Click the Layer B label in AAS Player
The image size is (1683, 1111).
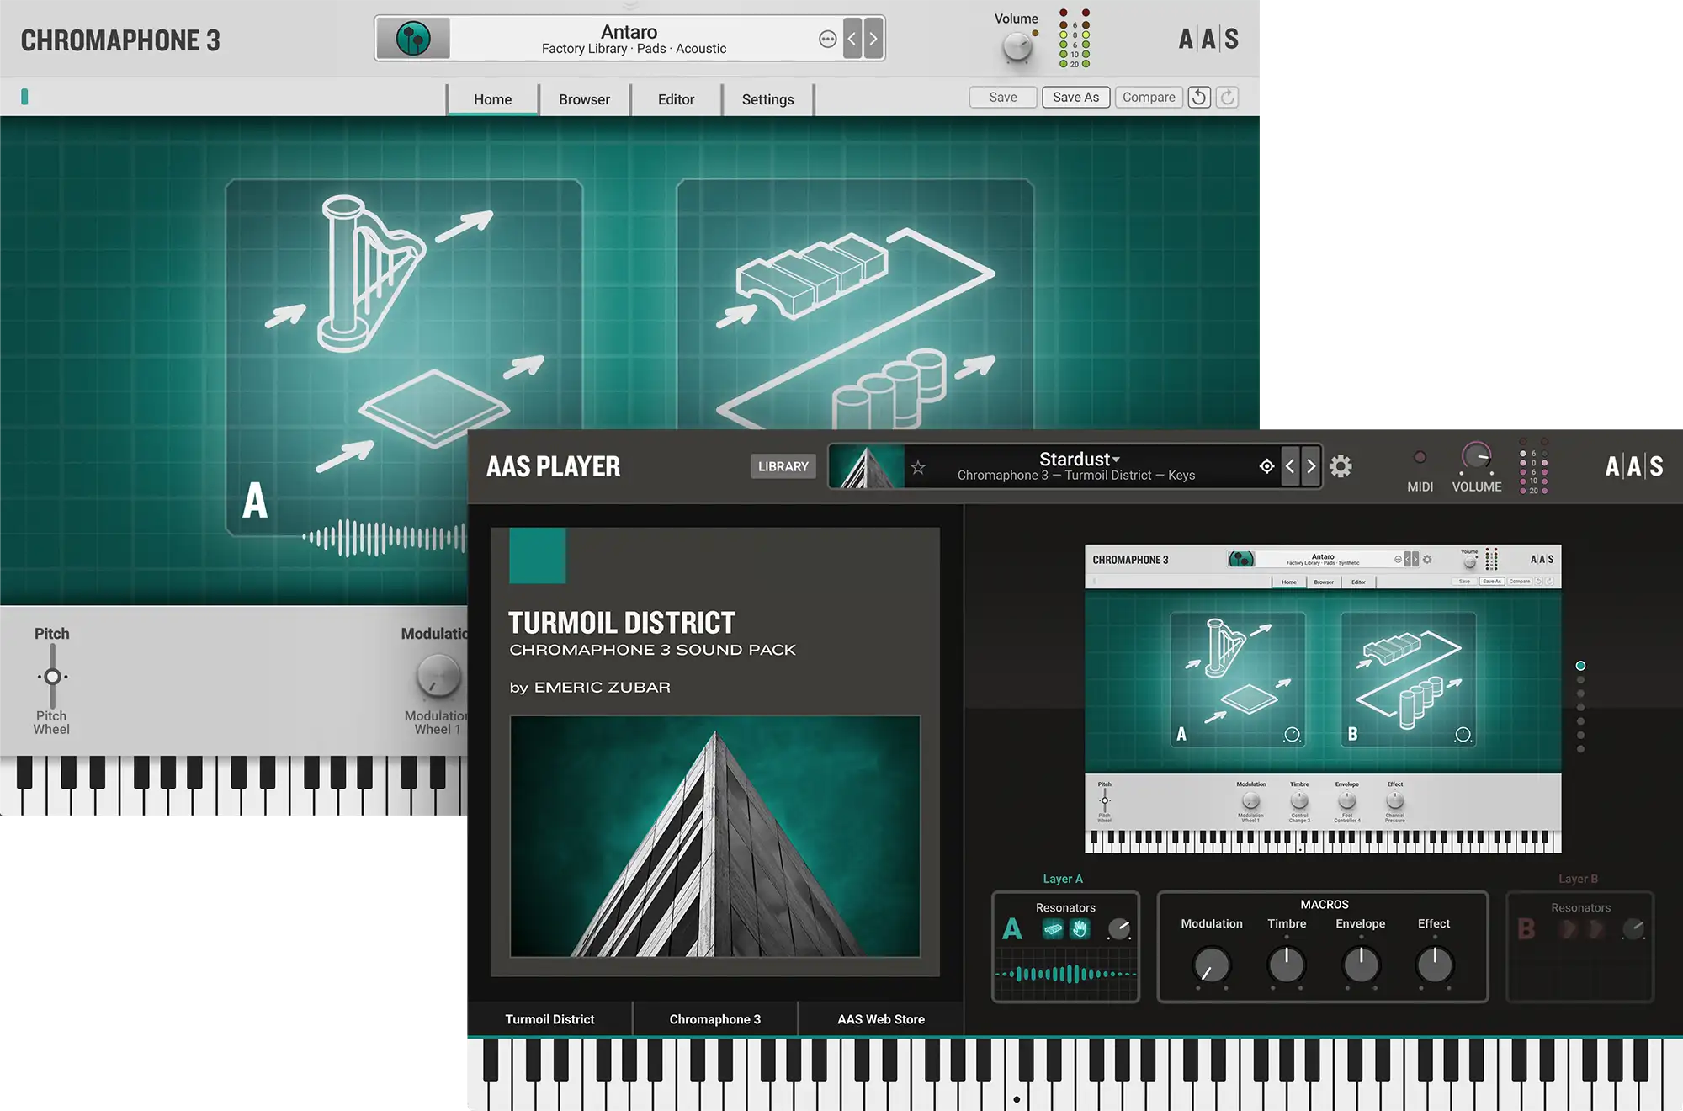tap(1578, 879)
